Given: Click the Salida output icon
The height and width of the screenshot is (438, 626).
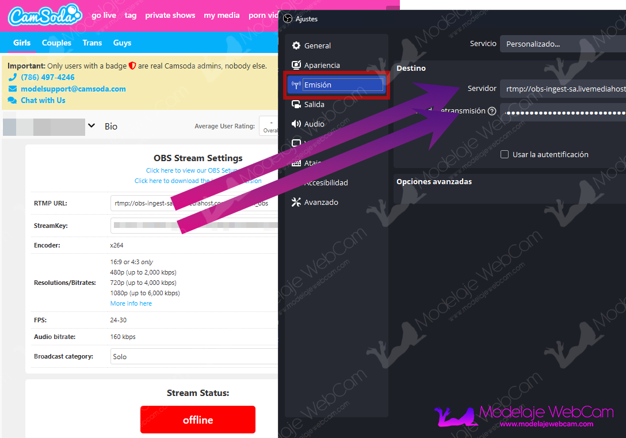Looking at the screenshot, I should click(x=296, y=105).
